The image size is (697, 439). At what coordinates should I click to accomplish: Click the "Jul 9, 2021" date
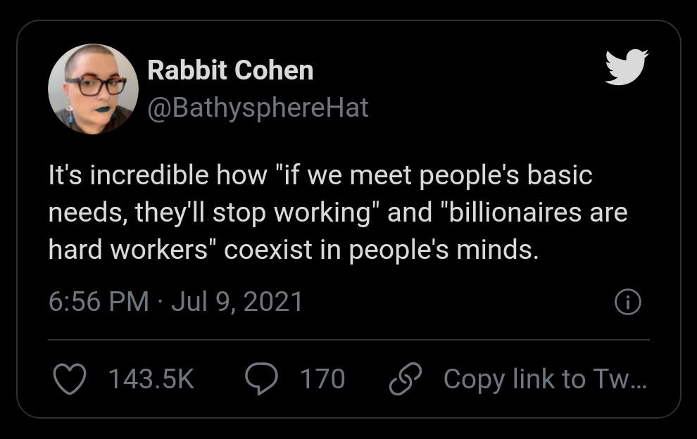237,302
